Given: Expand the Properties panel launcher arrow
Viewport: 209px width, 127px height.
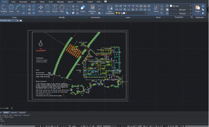Looking at the screenshot, I should click(x=192, y=17).
